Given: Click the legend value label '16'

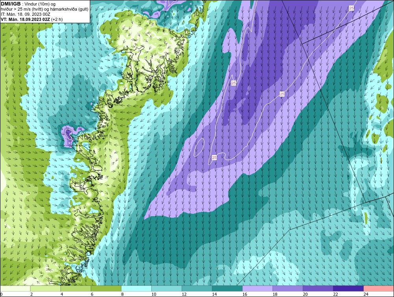Looking at the screenshot, I should click(245, 294).
